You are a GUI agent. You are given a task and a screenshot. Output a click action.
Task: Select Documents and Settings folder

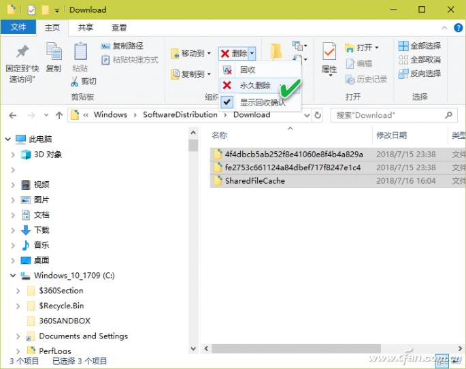tap(83, 336)
